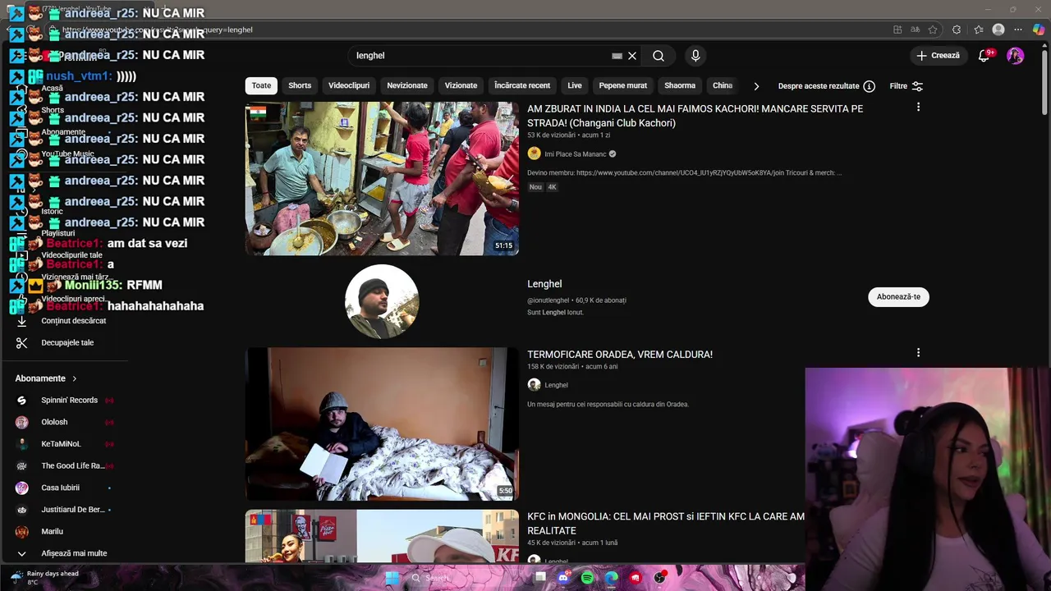Click the Creează button
The image size is (1051, 591).
pos(939,56)
